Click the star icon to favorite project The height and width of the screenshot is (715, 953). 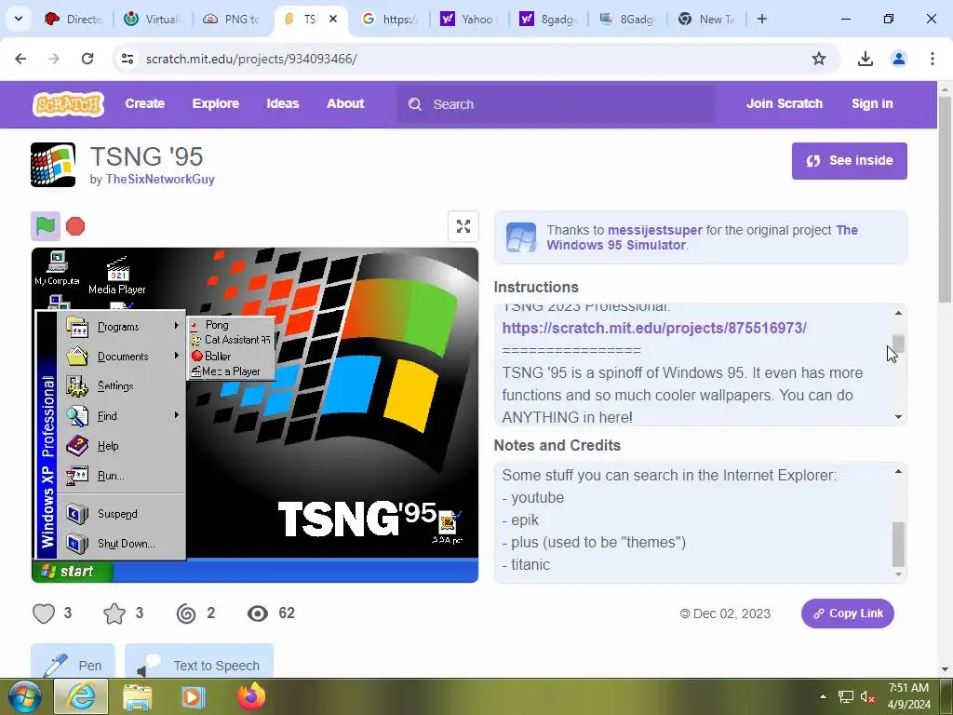(114, 614)
